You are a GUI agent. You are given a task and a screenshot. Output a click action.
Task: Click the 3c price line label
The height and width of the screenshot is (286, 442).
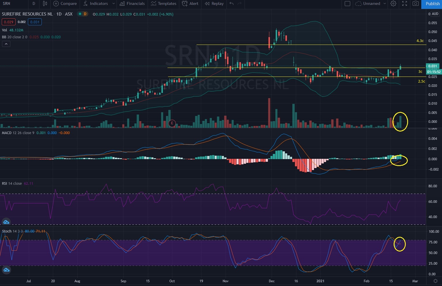(x=420, y=72)
